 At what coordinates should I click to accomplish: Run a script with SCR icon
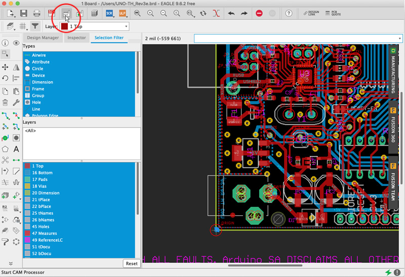(109, 13)
